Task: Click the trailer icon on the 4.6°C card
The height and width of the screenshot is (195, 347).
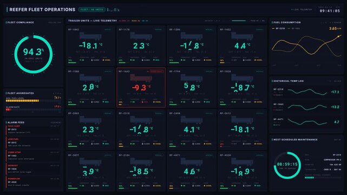Action: pyautogui.click(x=192, y=162)
